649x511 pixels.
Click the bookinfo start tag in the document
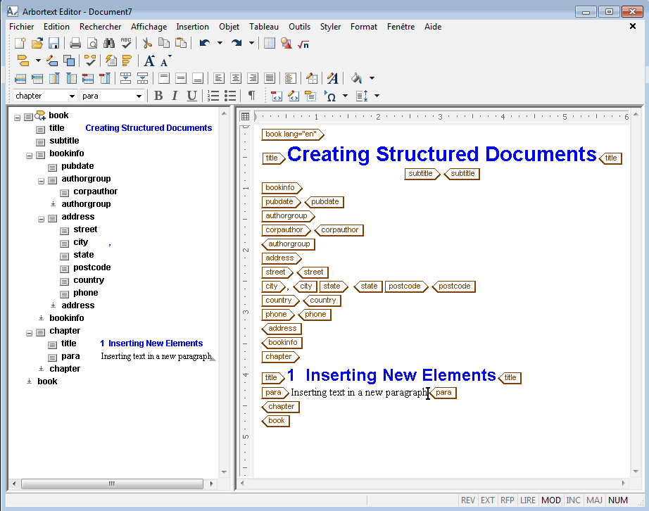pyautogui.click(x=282, y=188)
